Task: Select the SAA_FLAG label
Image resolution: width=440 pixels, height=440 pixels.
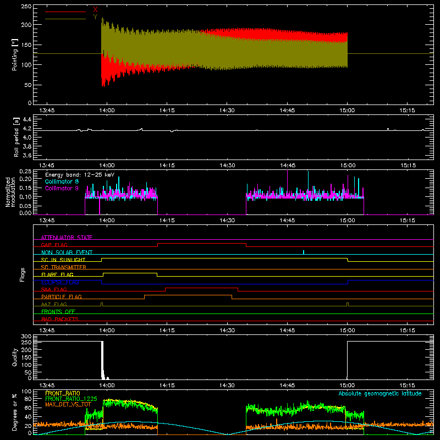Action: click(x=54, y=289)
